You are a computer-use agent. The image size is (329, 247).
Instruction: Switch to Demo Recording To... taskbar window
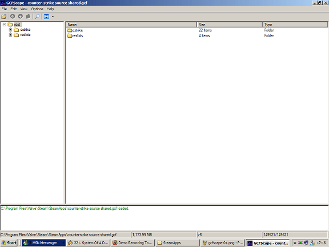[133, 243]
